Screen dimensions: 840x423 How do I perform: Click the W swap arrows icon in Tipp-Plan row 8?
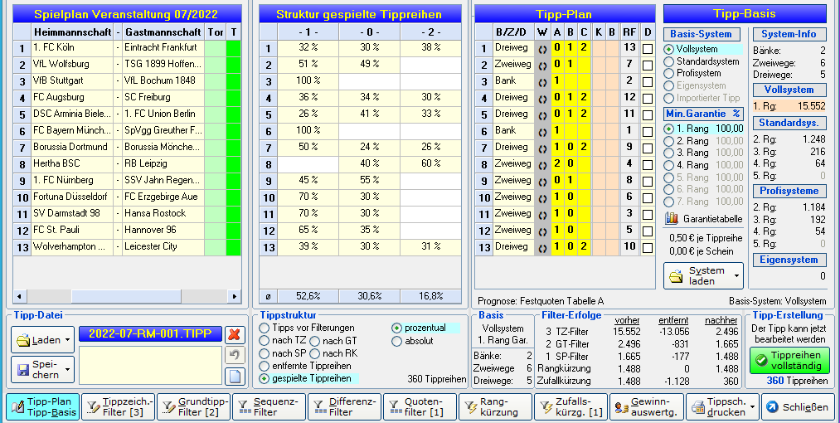(x=542, y=164)
